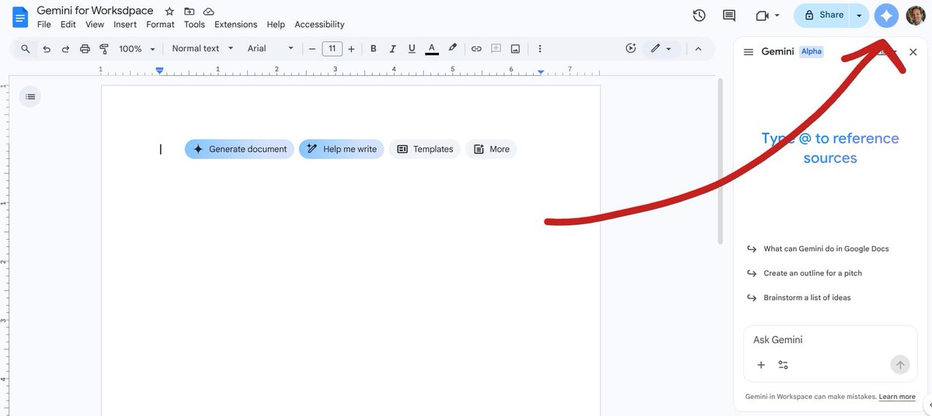Screen dimensions: 932x416
Task: Open version history clock icon
Action: coord(699,16)
